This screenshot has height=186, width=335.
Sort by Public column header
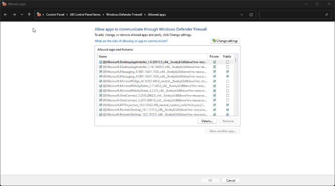point(227,56)
